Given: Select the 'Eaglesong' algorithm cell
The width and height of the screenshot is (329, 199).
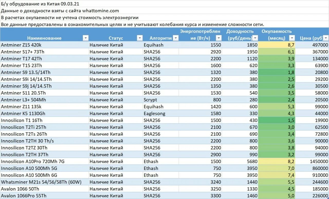Looking at the screenshot, I should 161,113.
